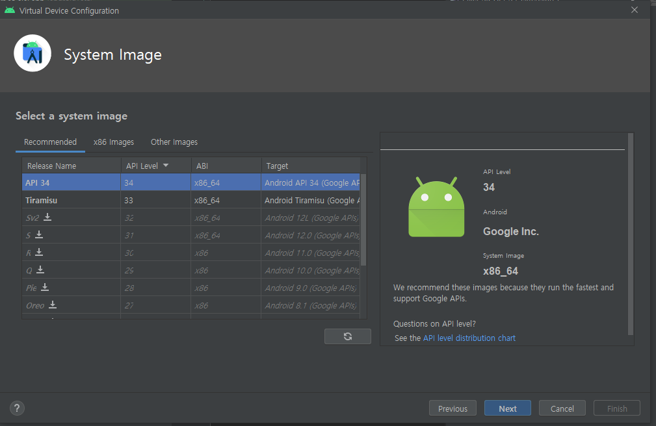Download the R API 30 image
656x426 pixels.
39,252
